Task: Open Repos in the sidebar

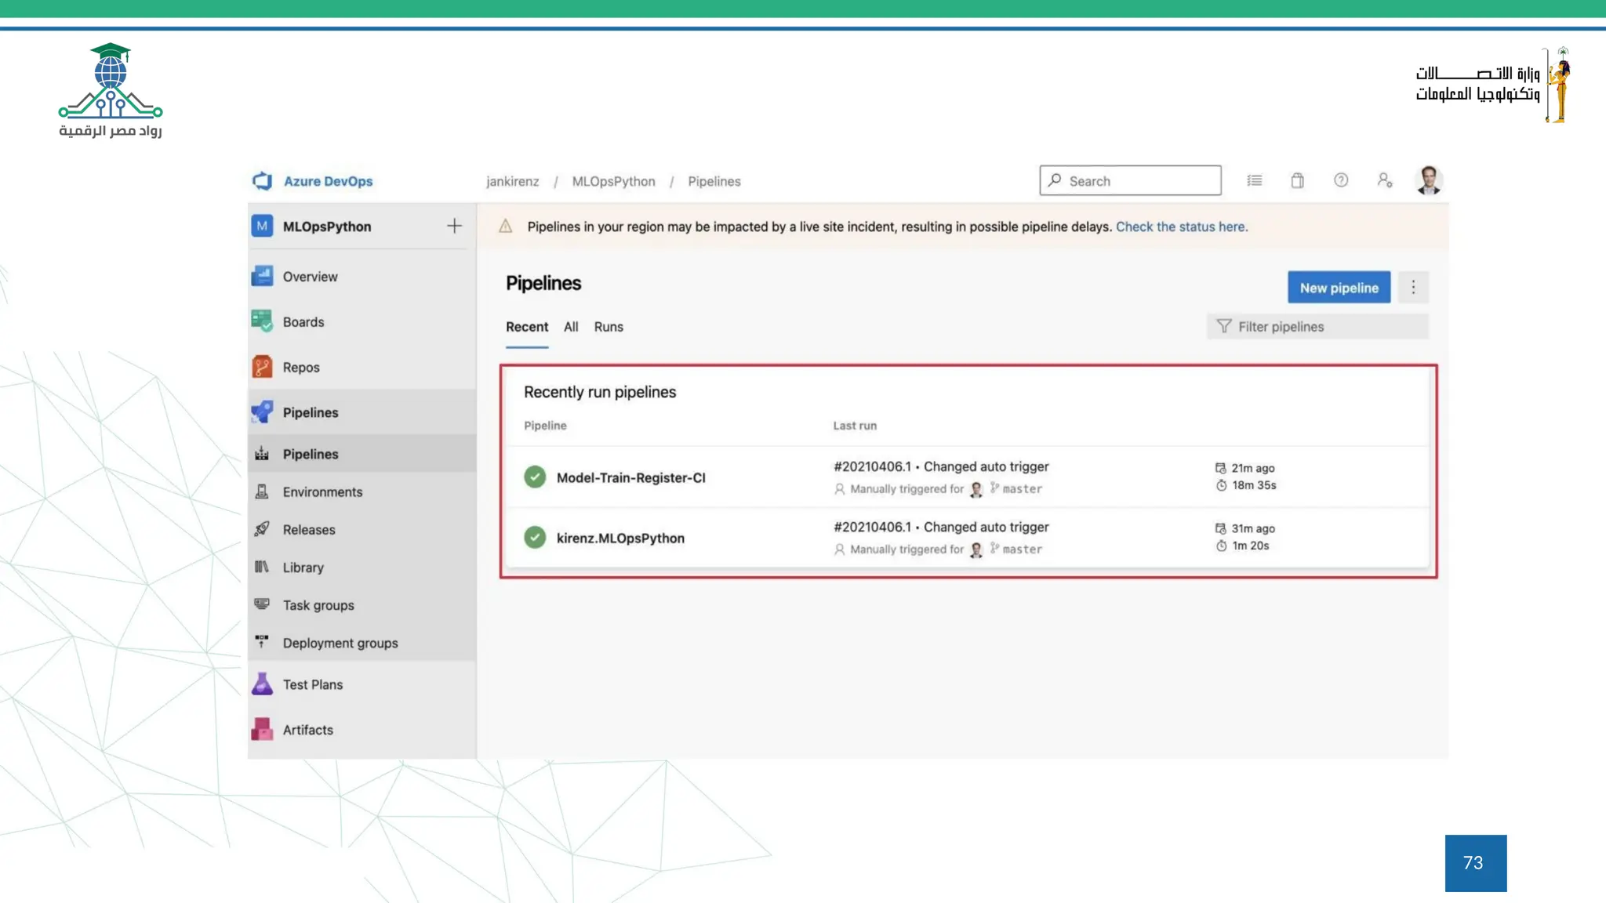Action: pos(301,367)
